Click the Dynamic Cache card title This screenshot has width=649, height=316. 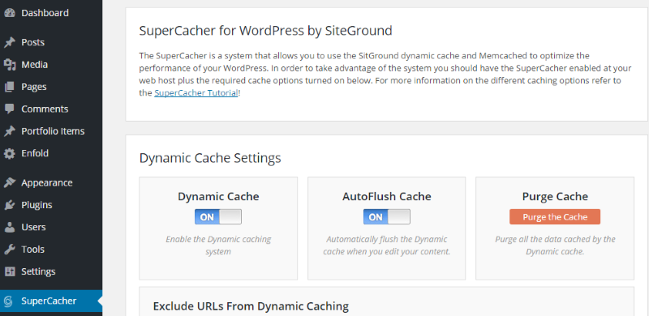pyautogui.click(x=218, y=196)
